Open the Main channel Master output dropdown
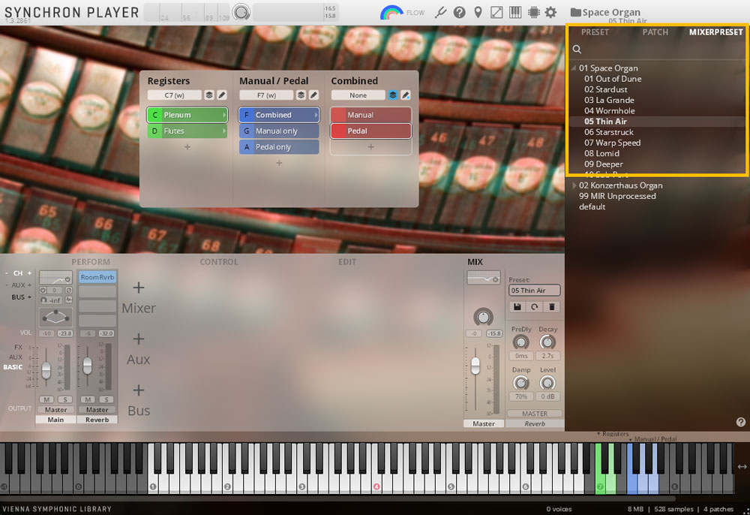 pos(55,410)
